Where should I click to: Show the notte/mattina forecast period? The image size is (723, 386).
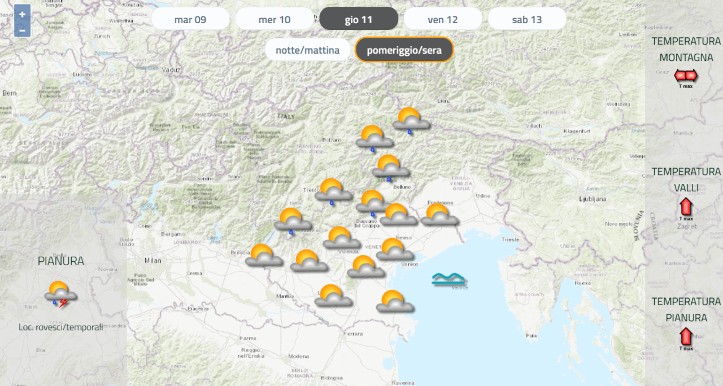coord(308,50)
